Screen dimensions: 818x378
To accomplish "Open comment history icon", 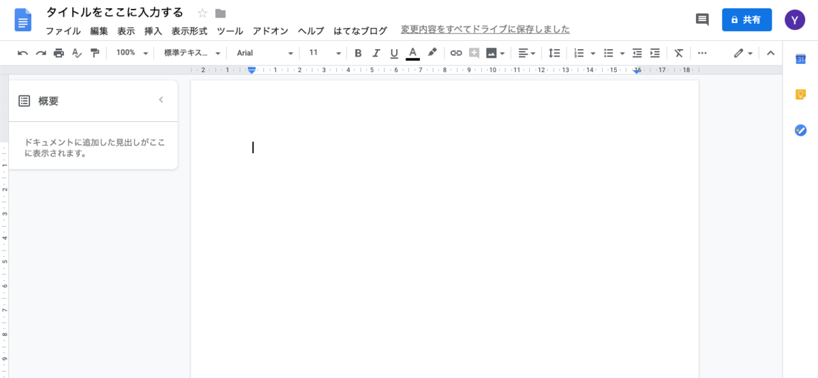I will coord(702,20).
